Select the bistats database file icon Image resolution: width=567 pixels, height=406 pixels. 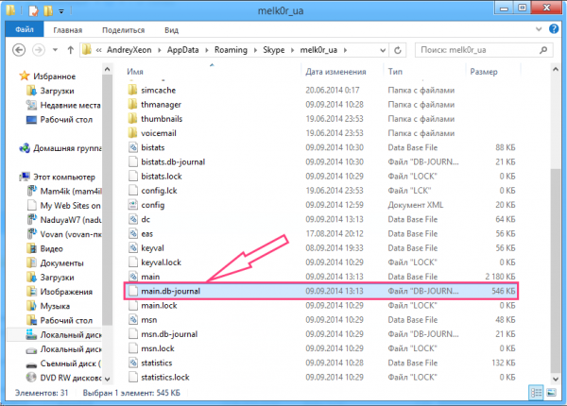pyautogui.click(x=133, y=147)
